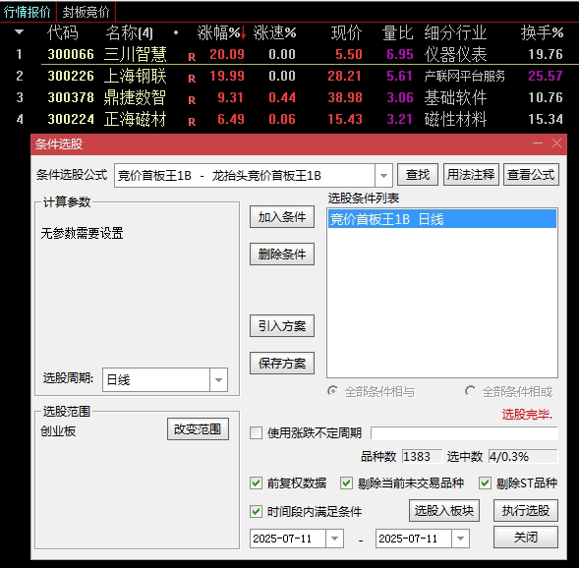Image resolution: width=579 pixels, height=568 pixels.
Task: Sort by the 细分行业 column header
Action: coord(455,32)
